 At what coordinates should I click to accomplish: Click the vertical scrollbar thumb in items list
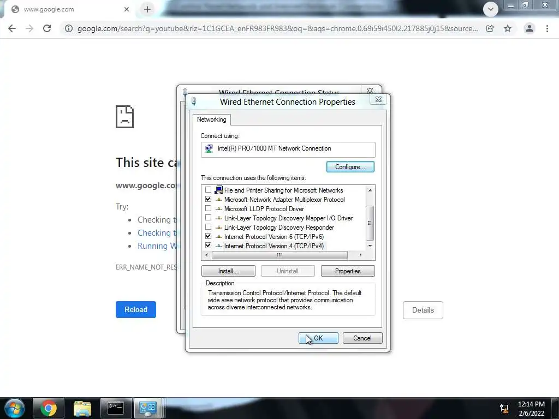370,223
